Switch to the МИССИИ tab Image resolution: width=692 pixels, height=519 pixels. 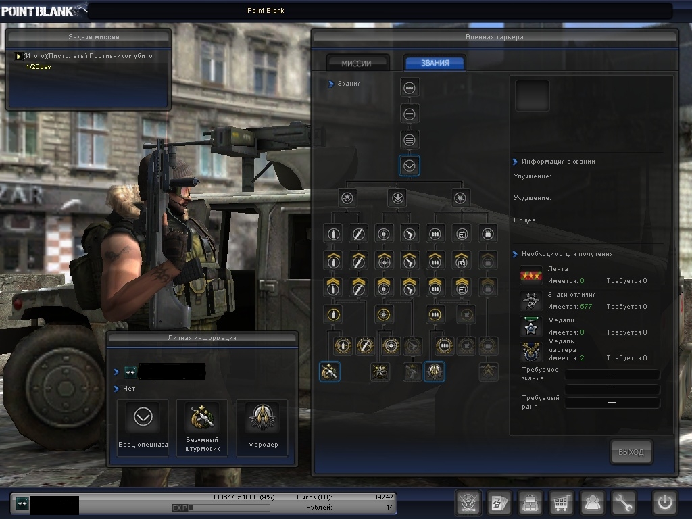pos(357,63)
